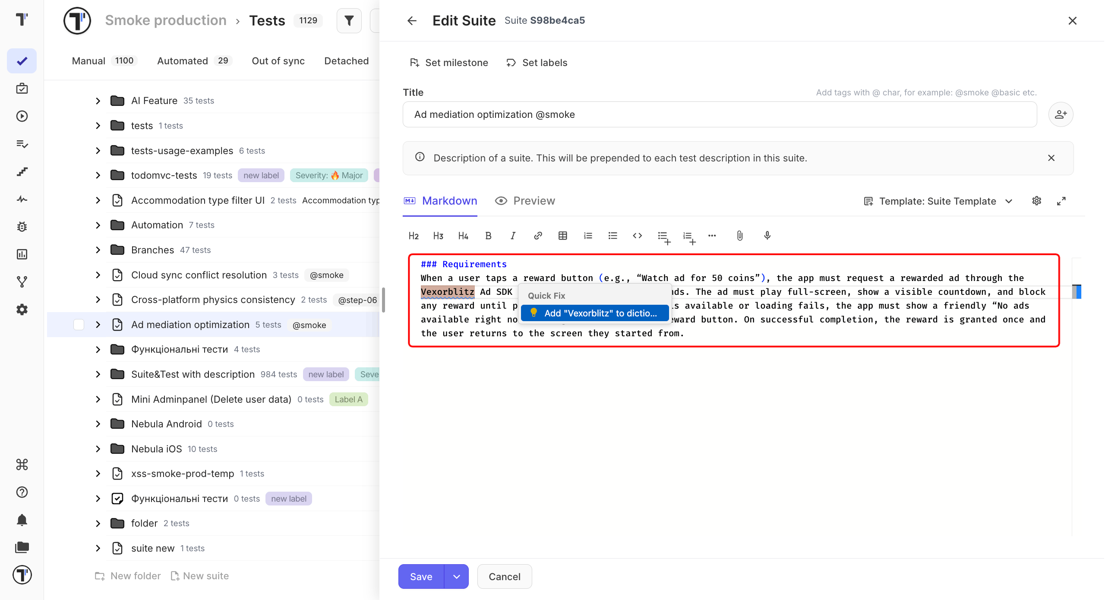The image size is (1105, 600).
Task: Expand the todomvc-tests folder
Action: (x=98, y=175)
